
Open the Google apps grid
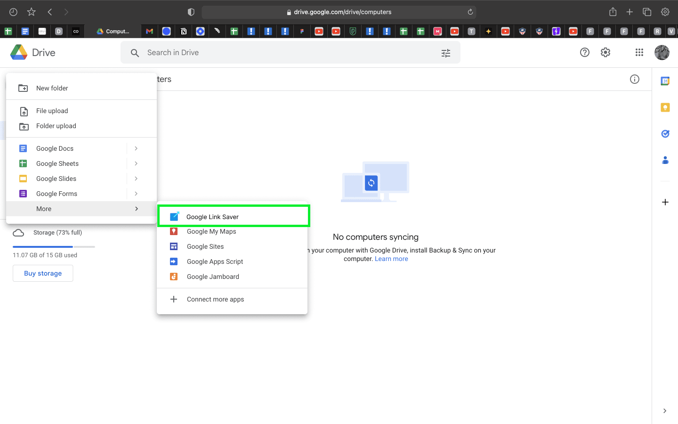[639, 52]
